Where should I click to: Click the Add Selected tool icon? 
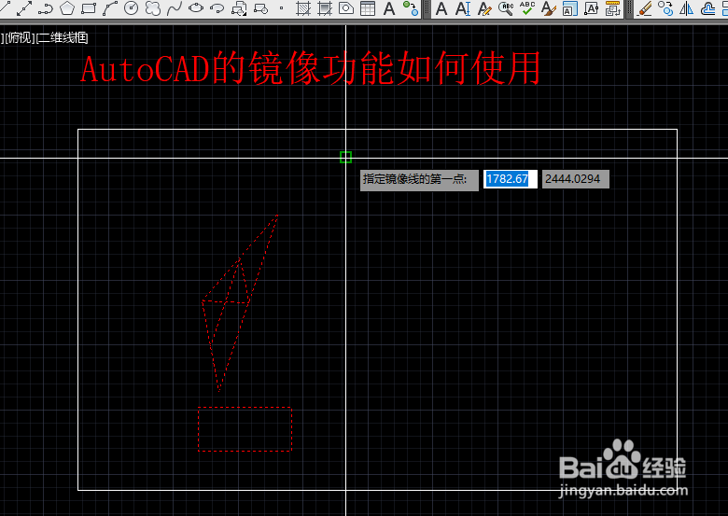[411, 8]
